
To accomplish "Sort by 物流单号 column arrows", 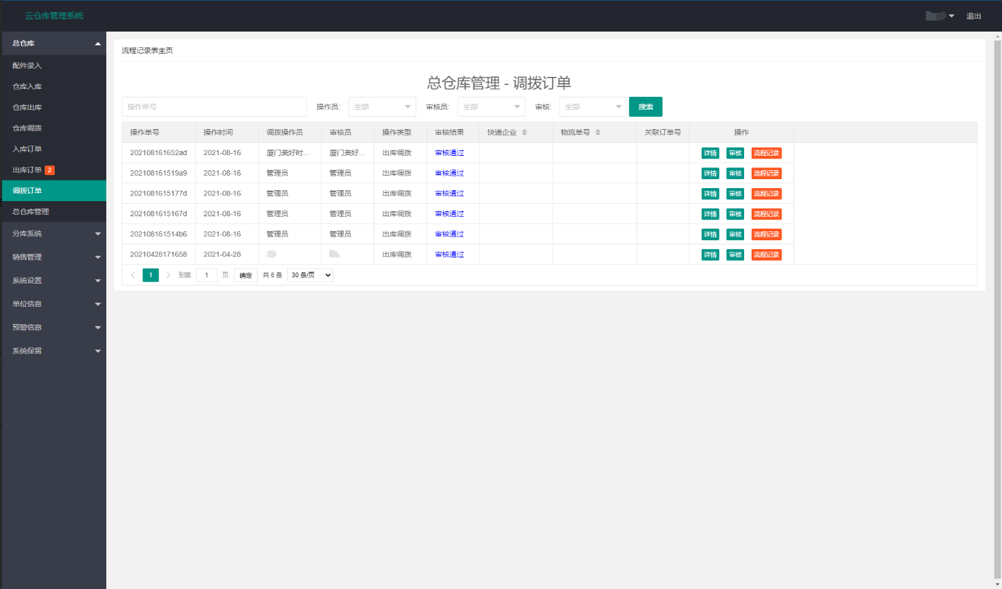I will 598,132.
